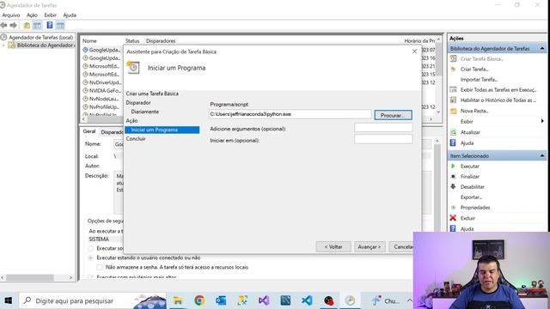This screenshot has width=550, height=309.
Task: Collapse the Item Selecionado actions section
Action: pos(542,155)
